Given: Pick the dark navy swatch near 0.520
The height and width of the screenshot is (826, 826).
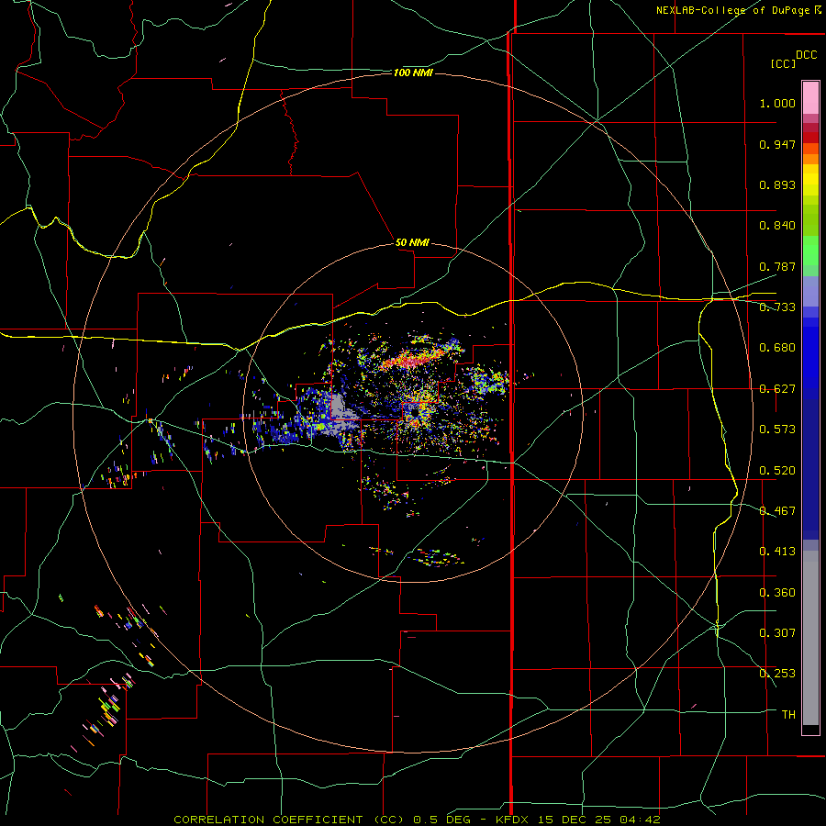Looking at the screenshot, I should [810, 465].
